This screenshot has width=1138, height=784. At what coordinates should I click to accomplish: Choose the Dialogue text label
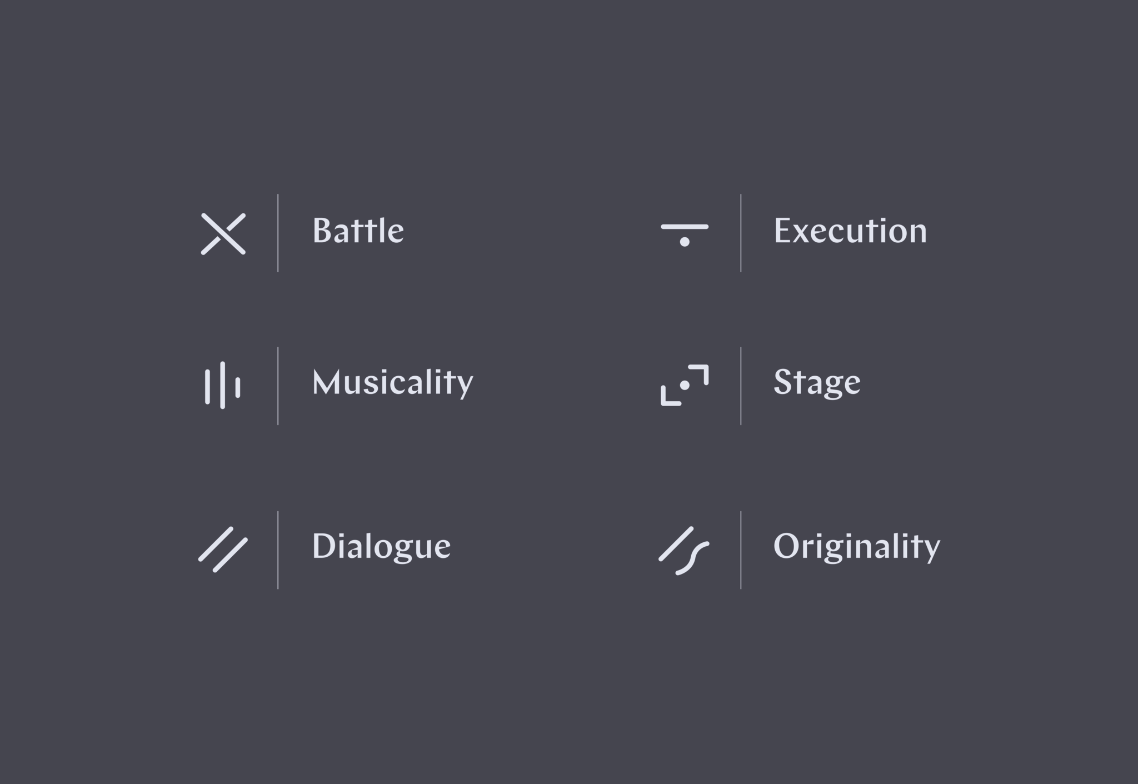[381, 547]
